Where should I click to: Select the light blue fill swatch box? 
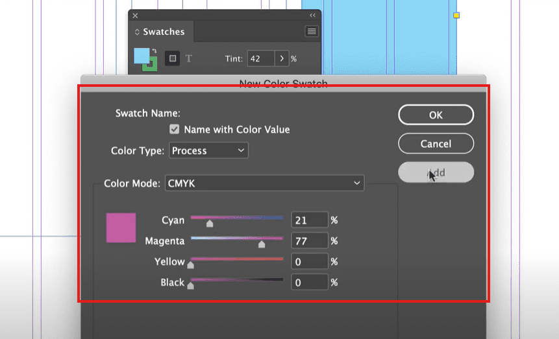[x=141, y=56]
